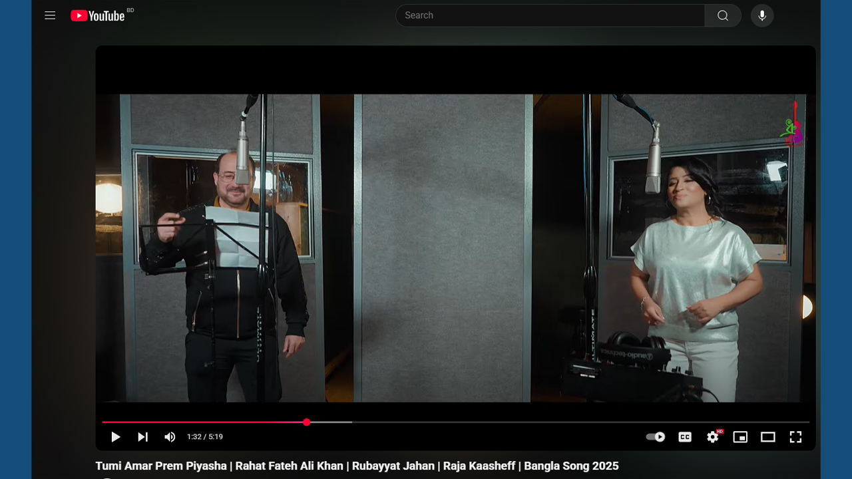Click the 1:32 / 5:19 time display
Image resolution: width=852 pixels, height=479 pixels.
(x=205, y=437)
